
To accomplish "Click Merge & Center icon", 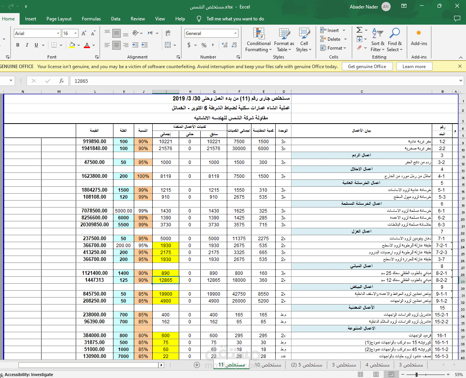I will coord(168,45).
